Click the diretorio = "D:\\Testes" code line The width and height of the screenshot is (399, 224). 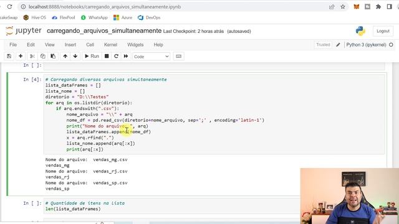[77, 97]
